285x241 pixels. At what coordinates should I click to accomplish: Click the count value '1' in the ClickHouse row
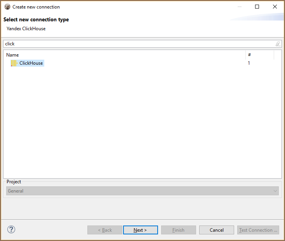[x=249, y=63]
